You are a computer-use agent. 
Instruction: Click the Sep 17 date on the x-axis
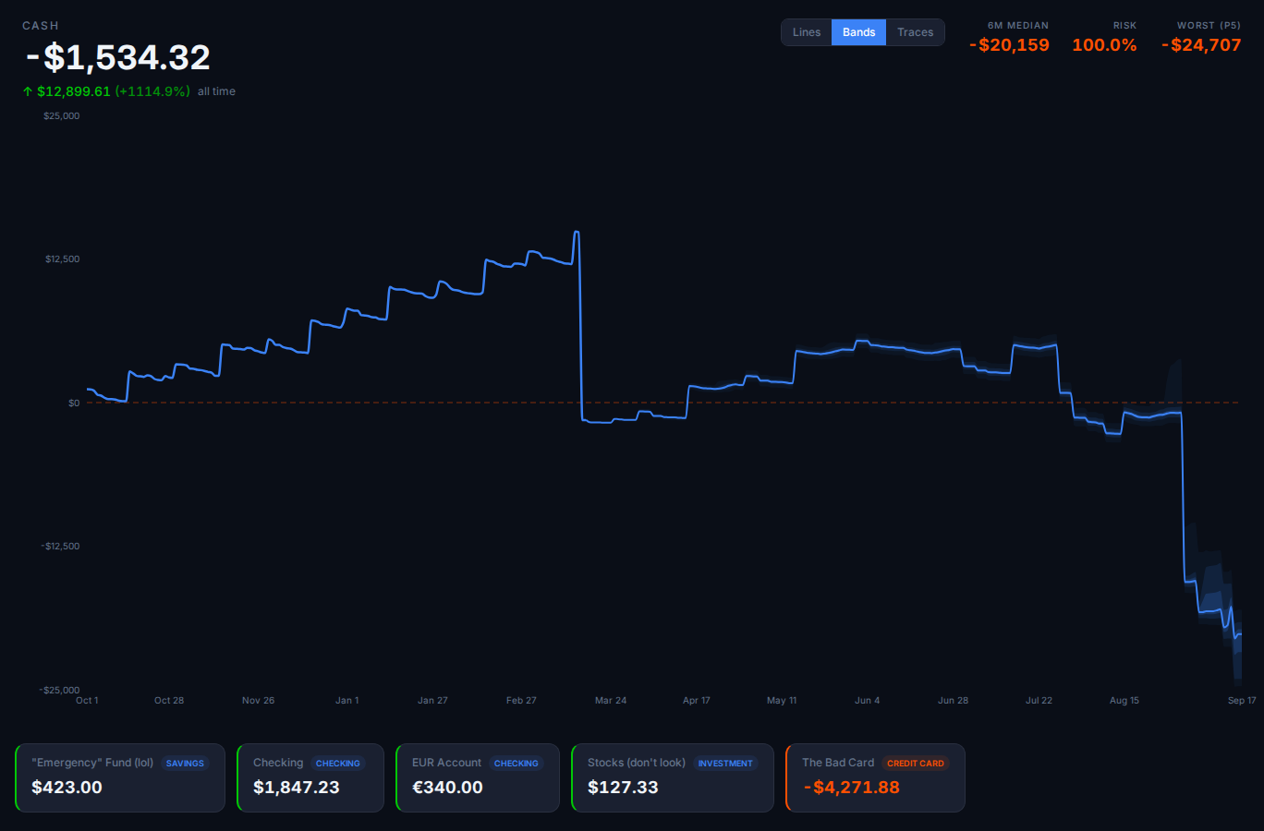pos(1241,701)
